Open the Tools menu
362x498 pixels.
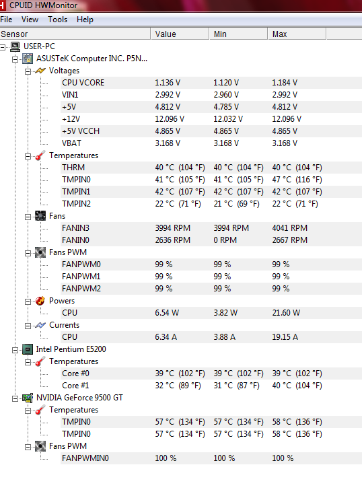(57, 20)
